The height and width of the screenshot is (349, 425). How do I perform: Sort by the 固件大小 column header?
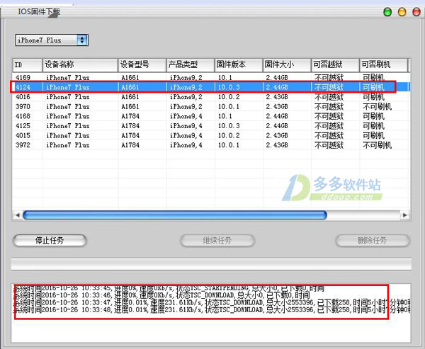click(x=287, y=65)
